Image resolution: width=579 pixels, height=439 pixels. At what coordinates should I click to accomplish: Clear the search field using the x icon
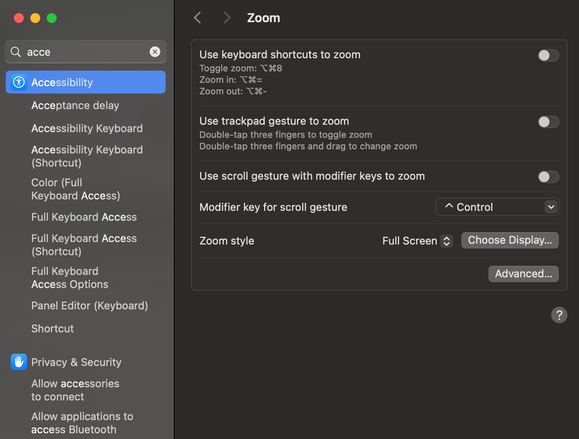155,52
